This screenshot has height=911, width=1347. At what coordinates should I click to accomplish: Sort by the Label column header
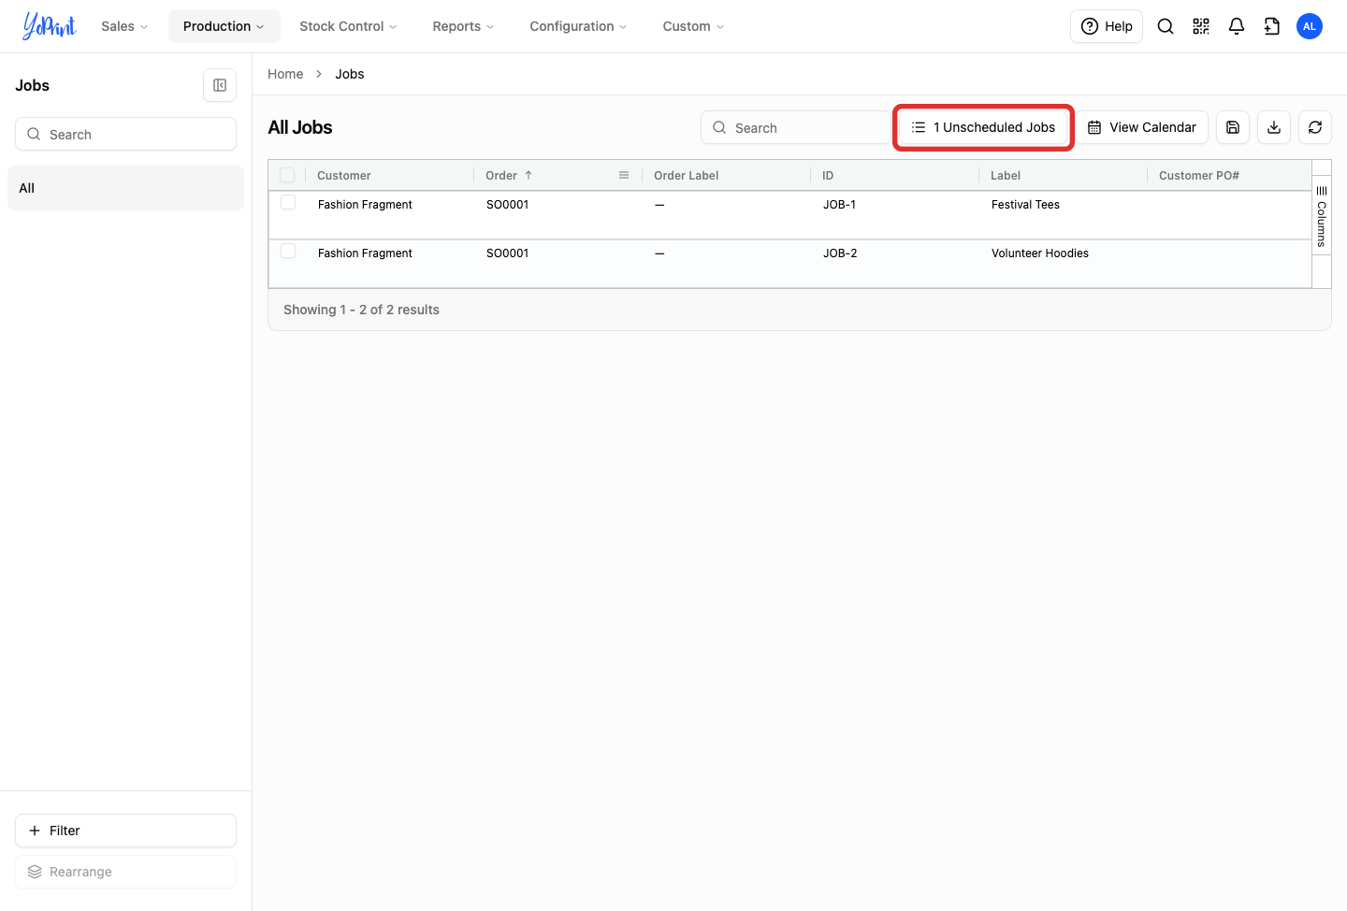pos(1006,175)
